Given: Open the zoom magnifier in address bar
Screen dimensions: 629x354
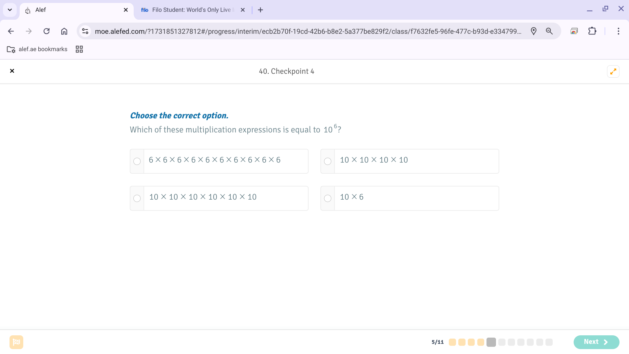Looking at the screenshot, I should pos(549,31).
